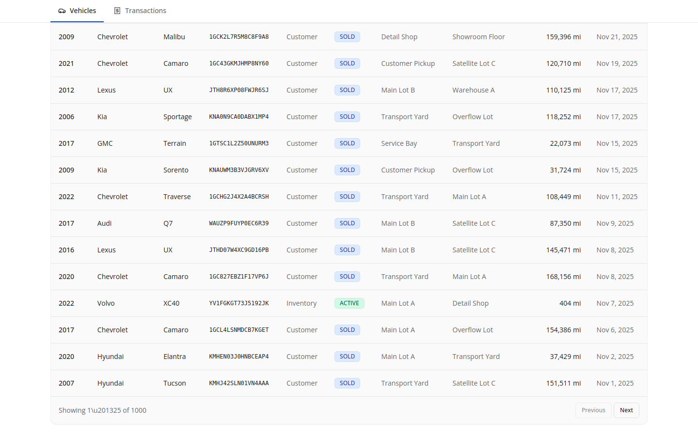This screenshot has height=436, width=698.
Task: Click year 2007 in Hyundai Tucson row
Action: tap(66, 383)
